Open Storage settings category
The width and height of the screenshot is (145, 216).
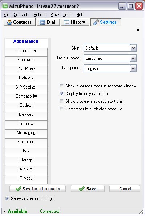pyautogui.click(x=26, y=161)
